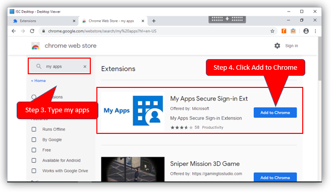The height and width of the screenshot is (192, 331).
Task: Bookmark this page with the star icon
Action: [272, 31]
